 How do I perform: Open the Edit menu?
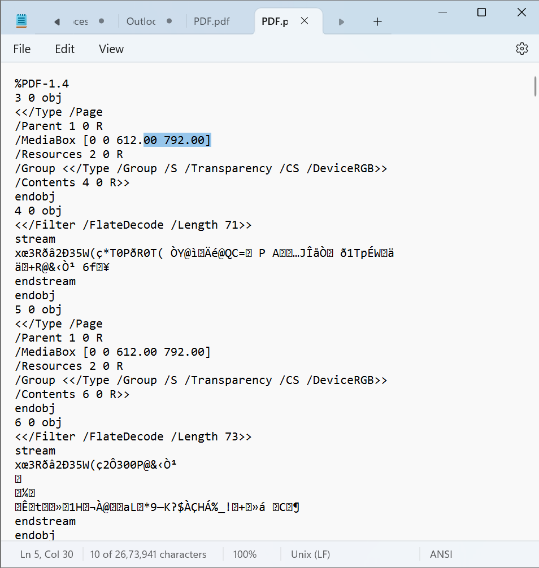(x=64, y=49)
